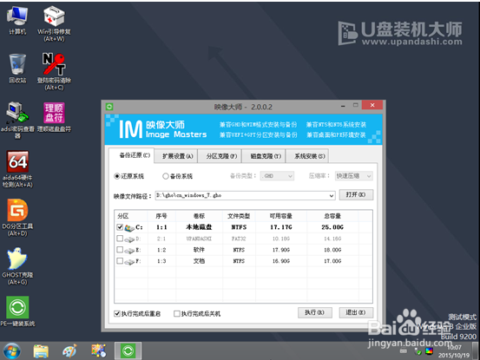Click the 17.17G free space value

281,227
